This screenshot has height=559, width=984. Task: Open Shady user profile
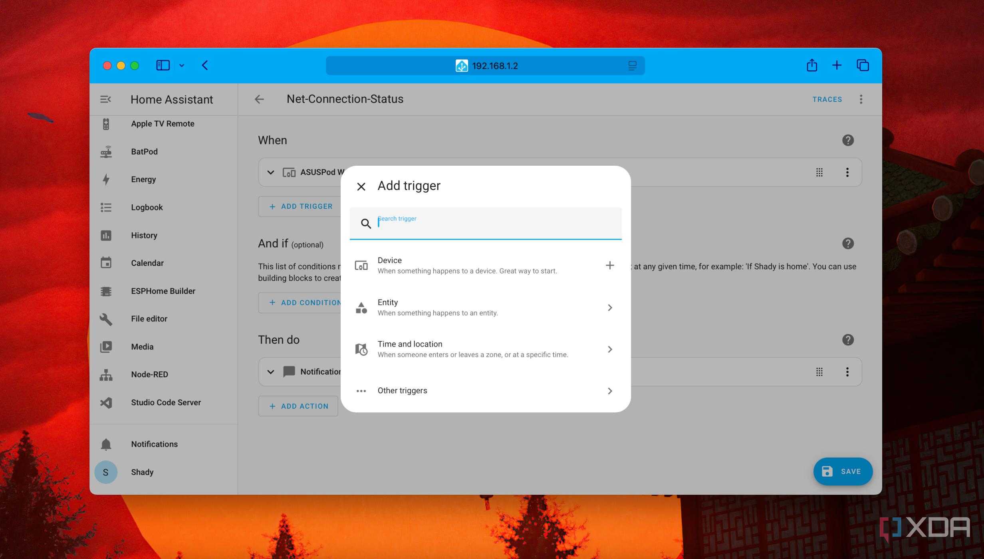(164, 472)
